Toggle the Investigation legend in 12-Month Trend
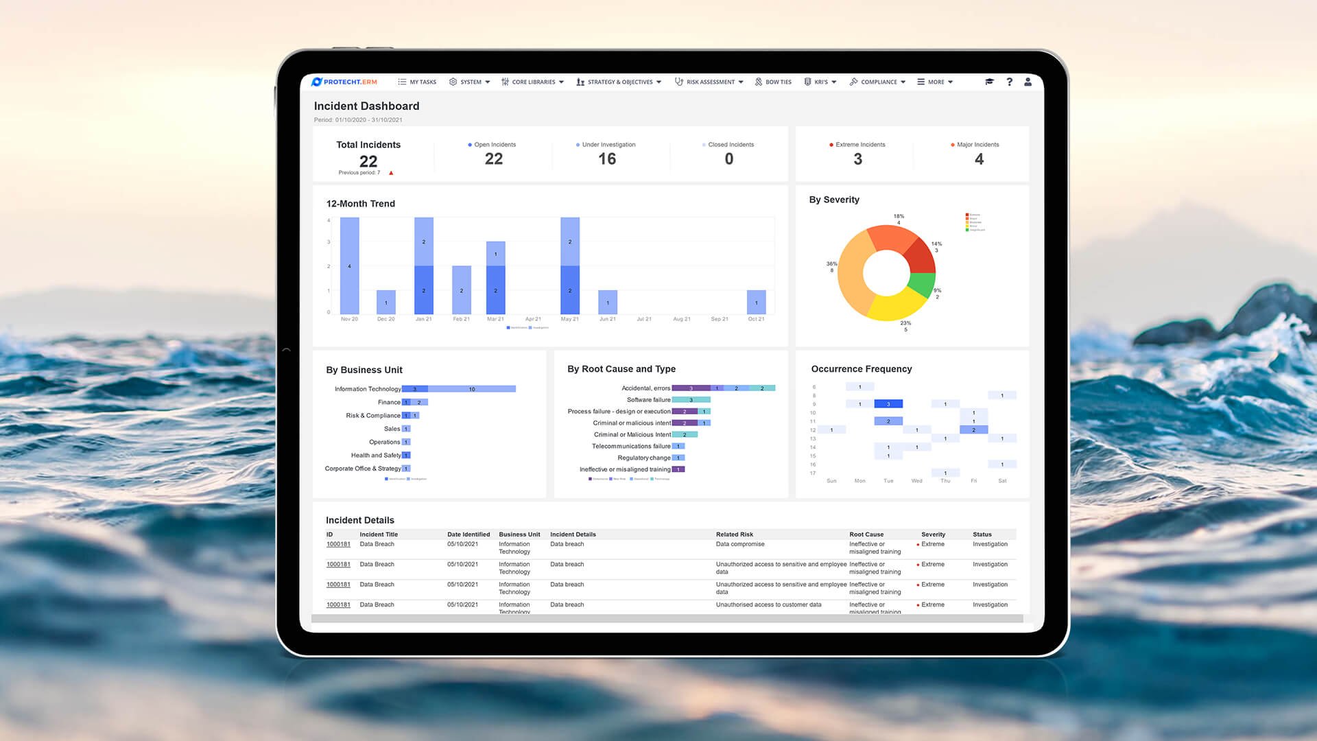The height and width of the screenshot is (741, 1317). (x=538, y=327)
